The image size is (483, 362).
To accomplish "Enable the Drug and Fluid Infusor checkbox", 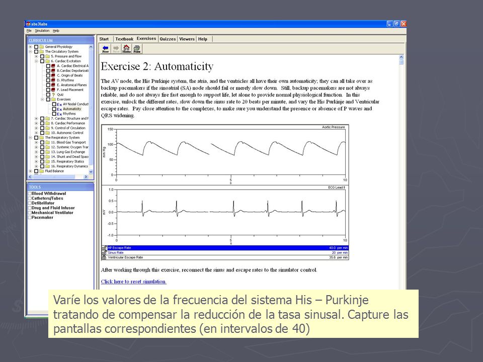I will (30, 208).
